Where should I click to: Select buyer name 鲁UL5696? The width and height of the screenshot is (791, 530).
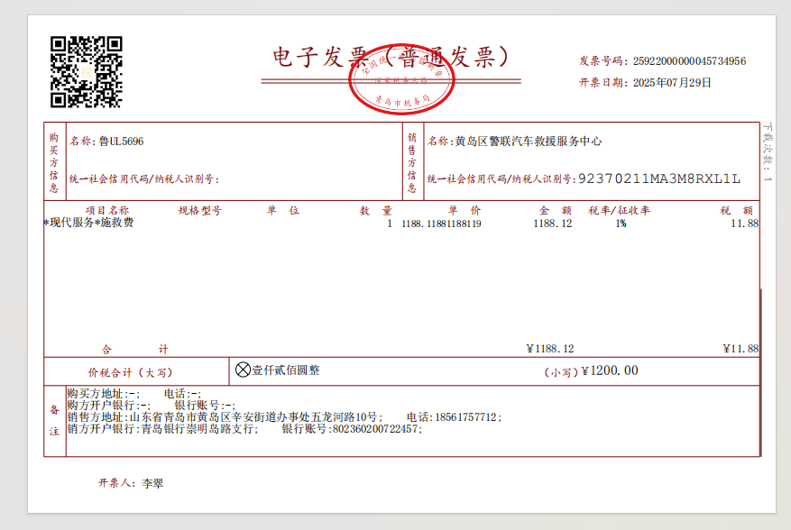(x=121, y=142)
